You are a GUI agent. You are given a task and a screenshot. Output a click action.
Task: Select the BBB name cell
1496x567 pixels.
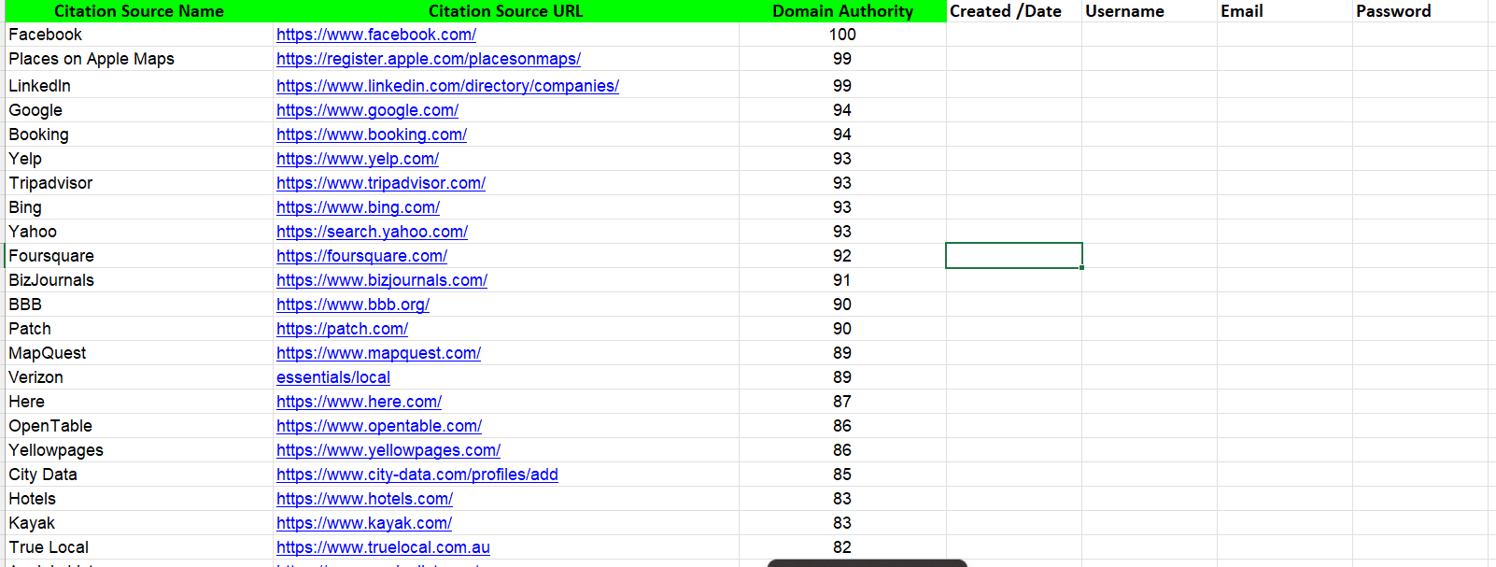[138, 305]
